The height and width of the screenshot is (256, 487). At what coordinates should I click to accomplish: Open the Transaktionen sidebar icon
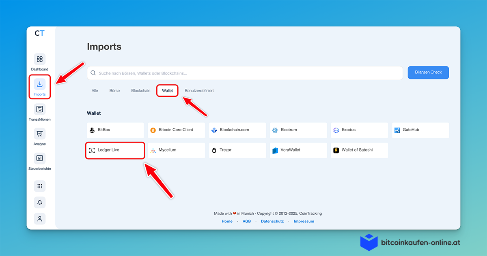(x=40, y=109)
